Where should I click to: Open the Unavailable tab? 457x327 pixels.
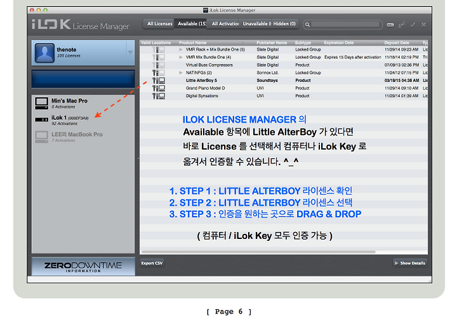[x=256, y=24]
